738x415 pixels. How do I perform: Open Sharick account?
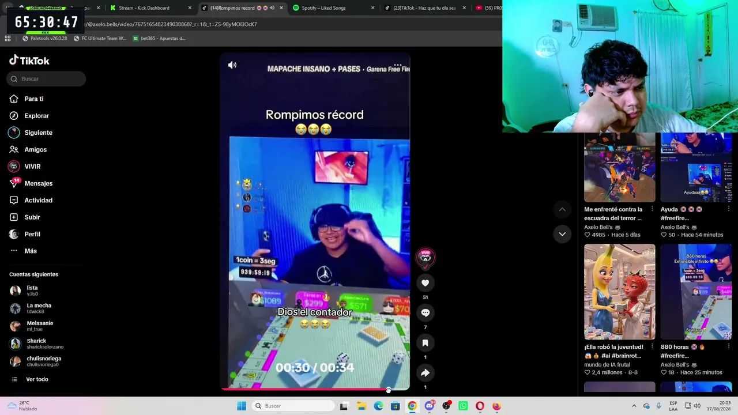pyautogui.click(x=37, y=344)
